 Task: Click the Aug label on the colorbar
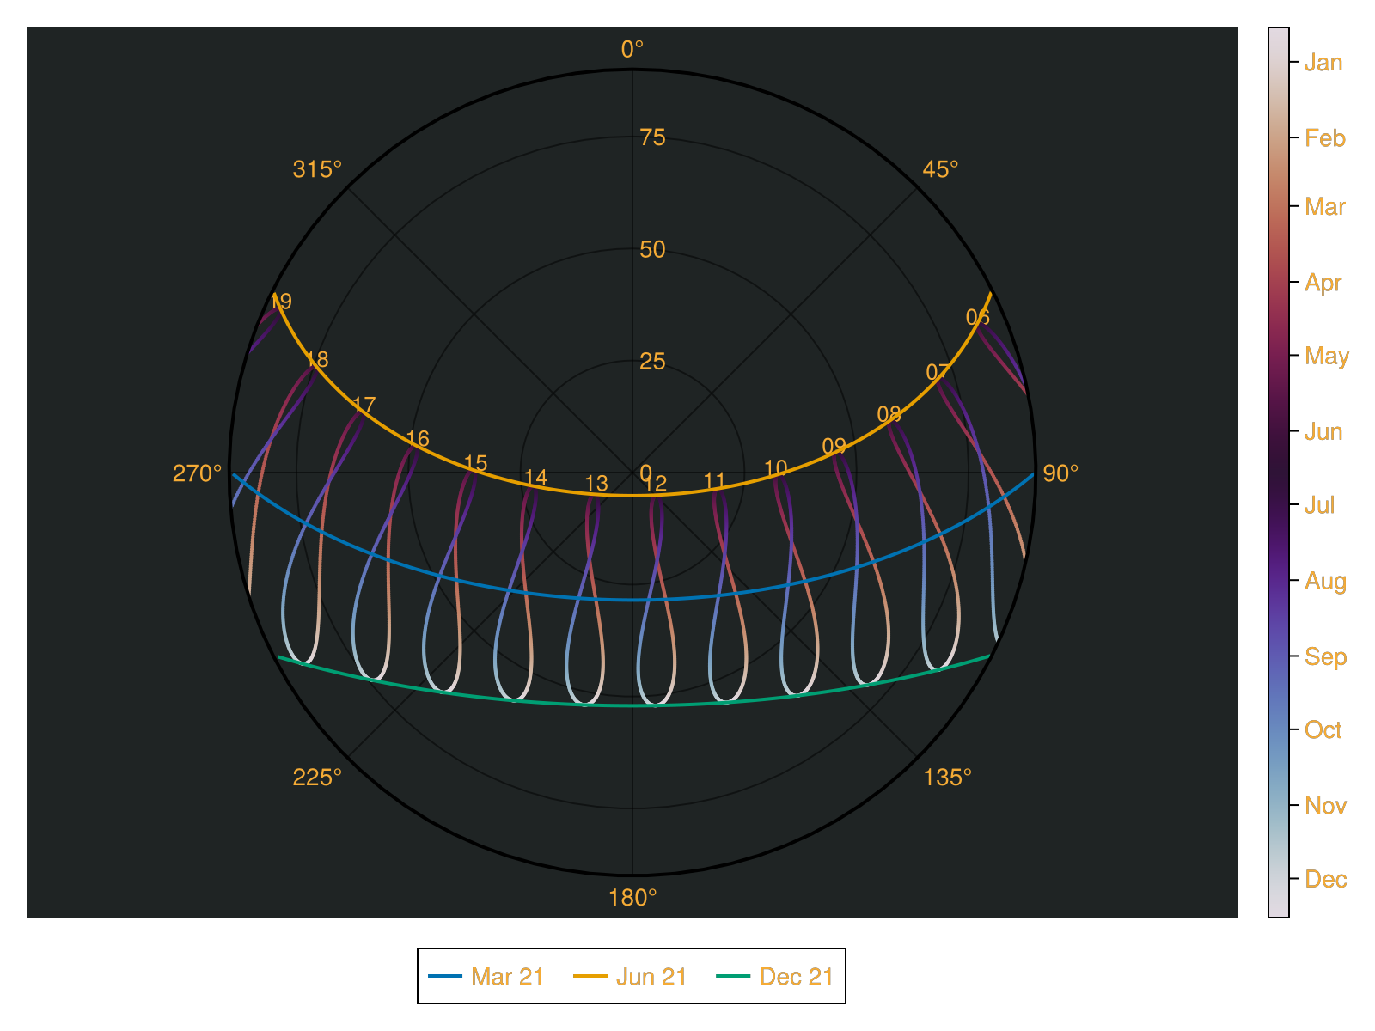tap(1325, 581)
